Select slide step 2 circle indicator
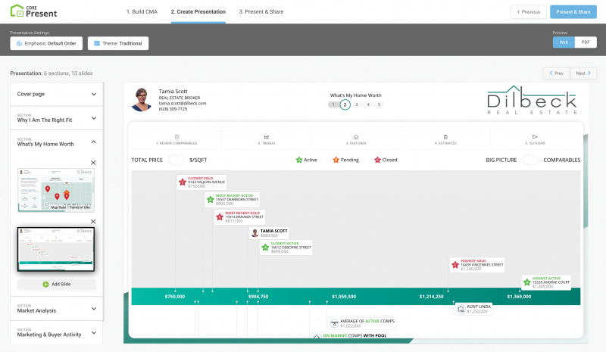This screenshot has width=606, height=352. click(345, 104)
